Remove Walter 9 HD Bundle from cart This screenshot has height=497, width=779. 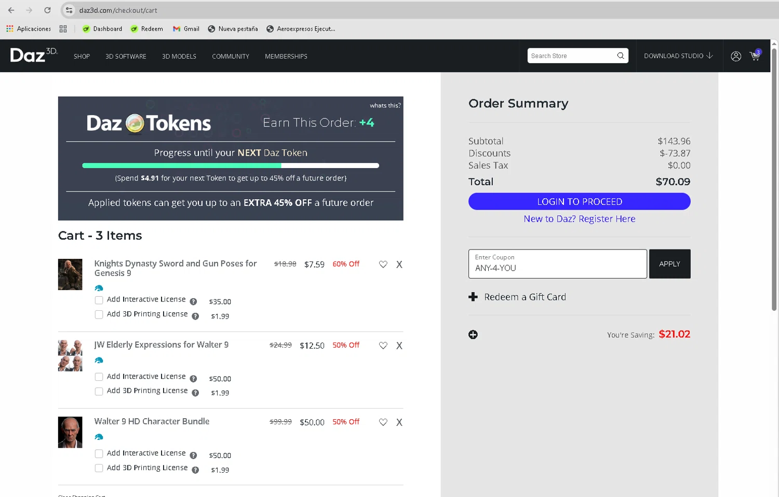click(x=399, y=422)
